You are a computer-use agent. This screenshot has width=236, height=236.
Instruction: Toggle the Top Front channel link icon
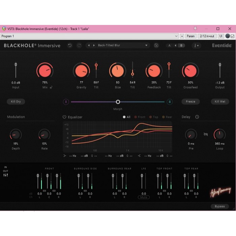(x=165, y=191)
